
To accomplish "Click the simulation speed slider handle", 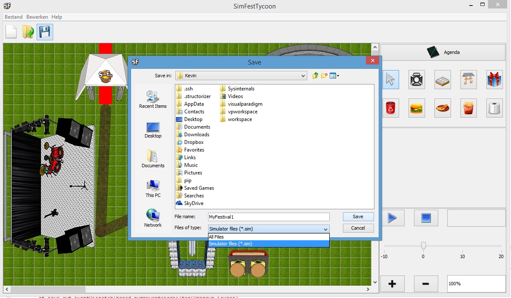I will tap(423, 245).
